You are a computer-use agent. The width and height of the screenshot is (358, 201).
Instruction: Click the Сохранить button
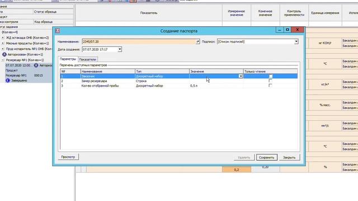(x=267, y=157)
